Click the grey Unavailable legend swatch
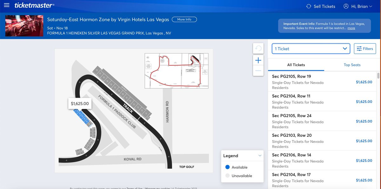The width and height of the screenshot is (381, 189). pos(227,176)
